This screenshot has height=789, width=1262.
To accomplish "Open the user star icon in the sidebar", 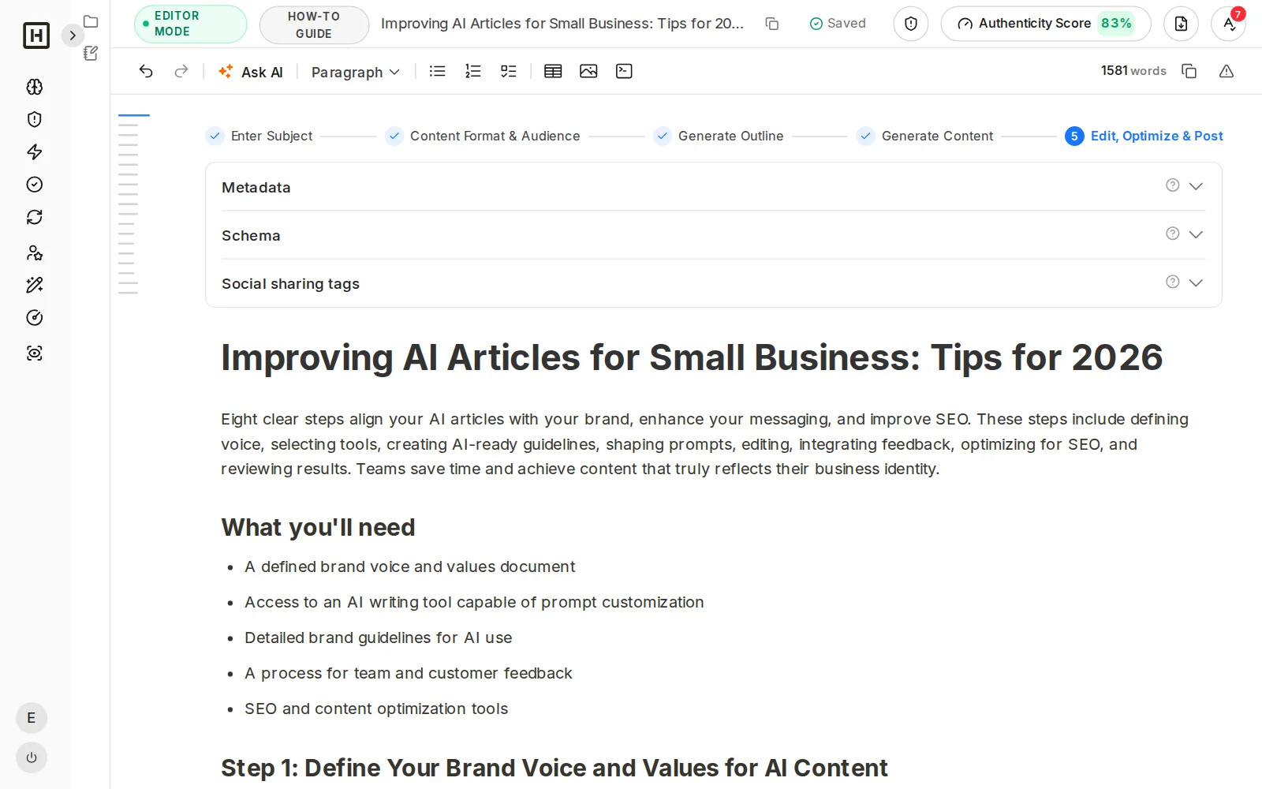I will coord(35,252).
